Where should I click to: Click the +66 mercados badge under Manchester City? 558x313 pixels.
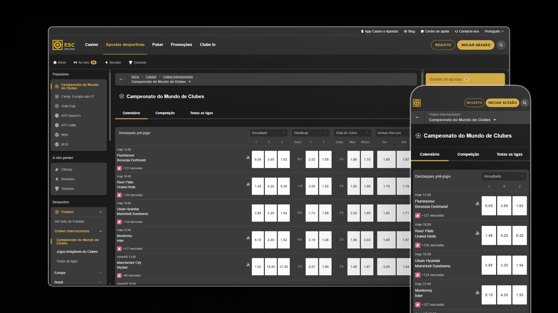pos(129,276)
